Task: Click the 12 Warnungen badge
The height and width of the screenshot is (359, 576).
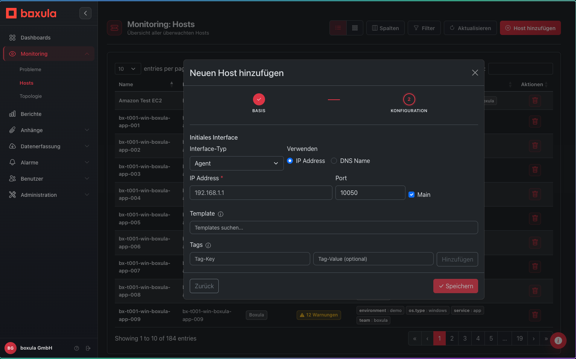Action: [x=319, y=315]
